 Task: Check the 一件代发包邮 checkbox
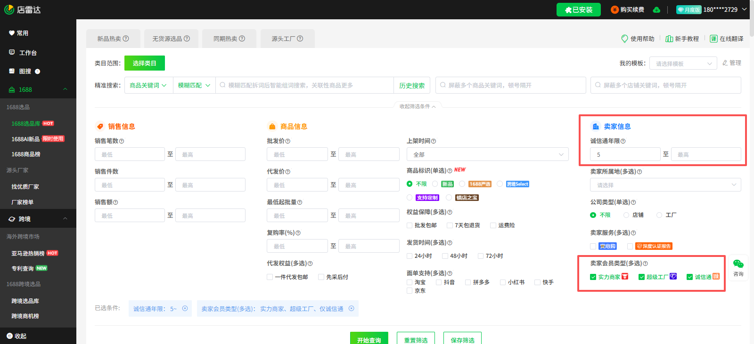(x=270, y=277)
